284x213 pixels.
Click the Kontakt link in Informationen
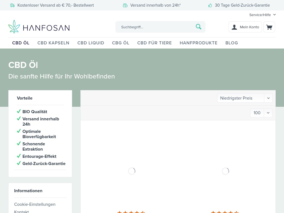point(21,211)
